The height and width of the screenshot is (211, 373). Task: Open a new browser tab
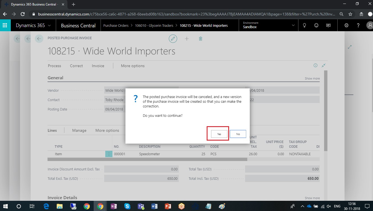(x=73, y=4)
